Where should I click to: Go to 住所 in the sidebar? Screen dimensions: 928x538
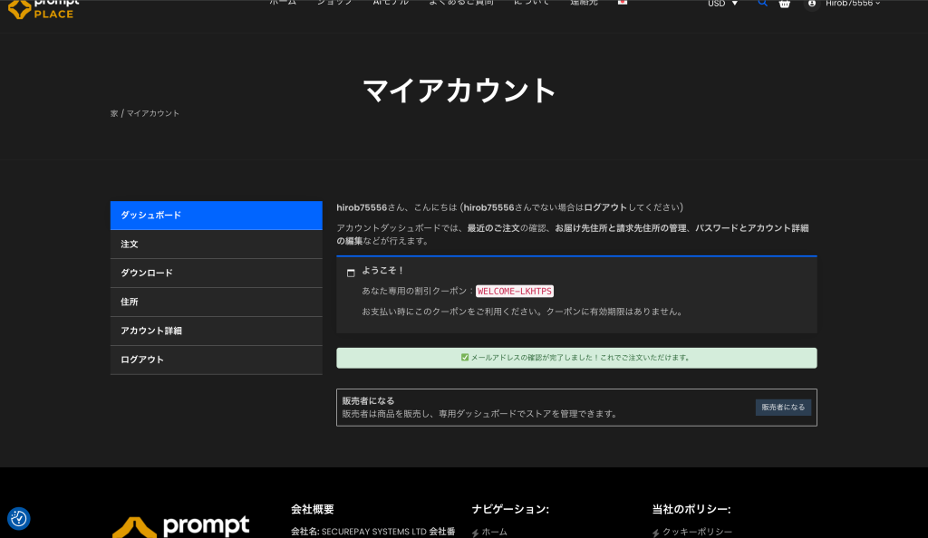pyautogui.click(x=216, y=303)
